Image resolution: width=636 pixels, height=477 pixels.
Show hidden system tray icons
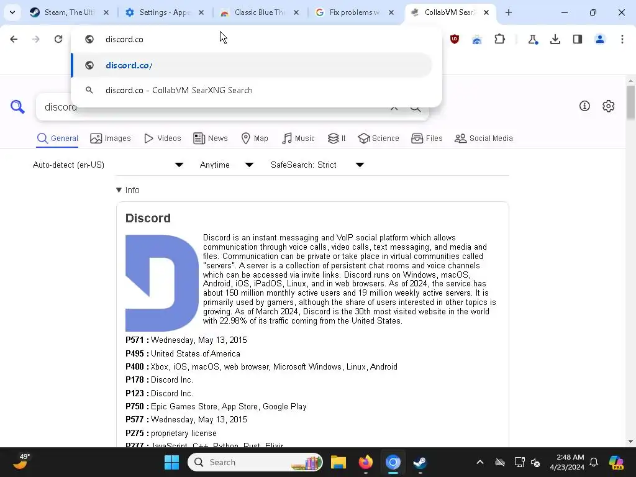coord(480,462)
